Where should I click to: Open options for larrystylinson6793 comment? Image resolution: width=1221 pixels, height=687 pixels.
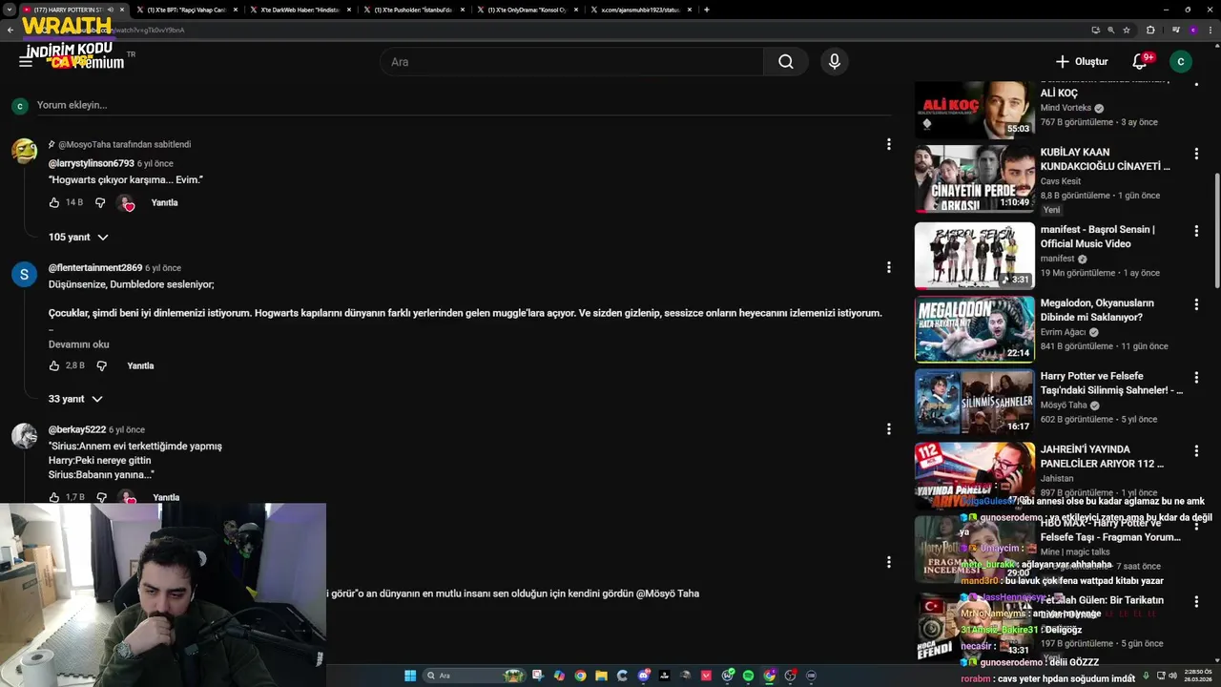(888, 144)
